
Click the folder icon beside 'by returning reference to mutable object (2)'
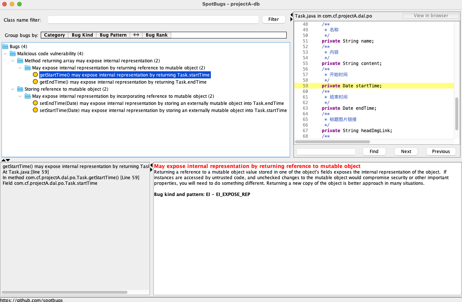click(28, 68)
